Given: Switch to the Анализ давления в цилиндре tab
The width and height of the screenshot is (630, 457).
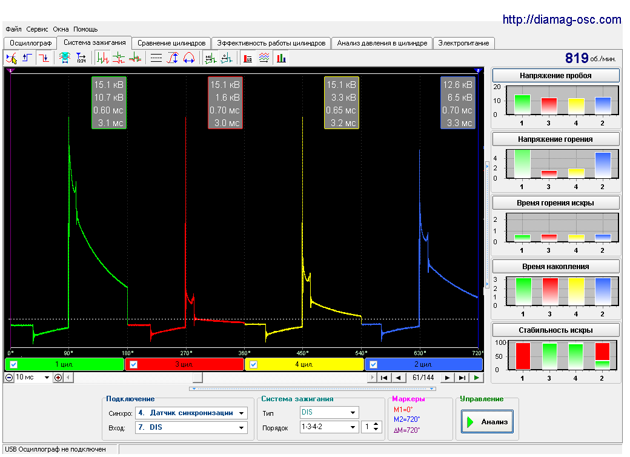Looking at the screenshot, I should [382, 43].
